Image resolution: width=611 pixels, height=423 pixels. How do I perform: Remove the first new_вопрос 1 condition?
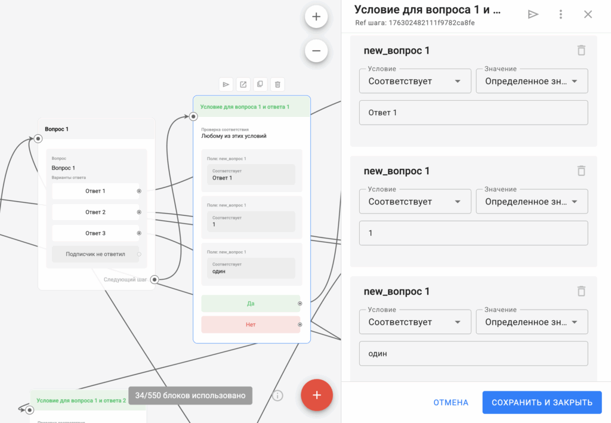pyautogui.click(x=581, y=51)
